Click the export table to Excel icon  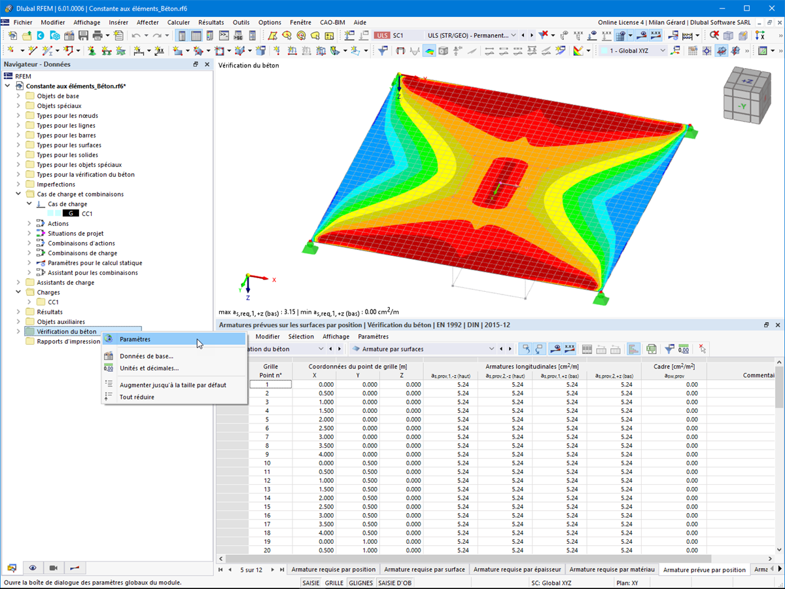click(651, 349)
